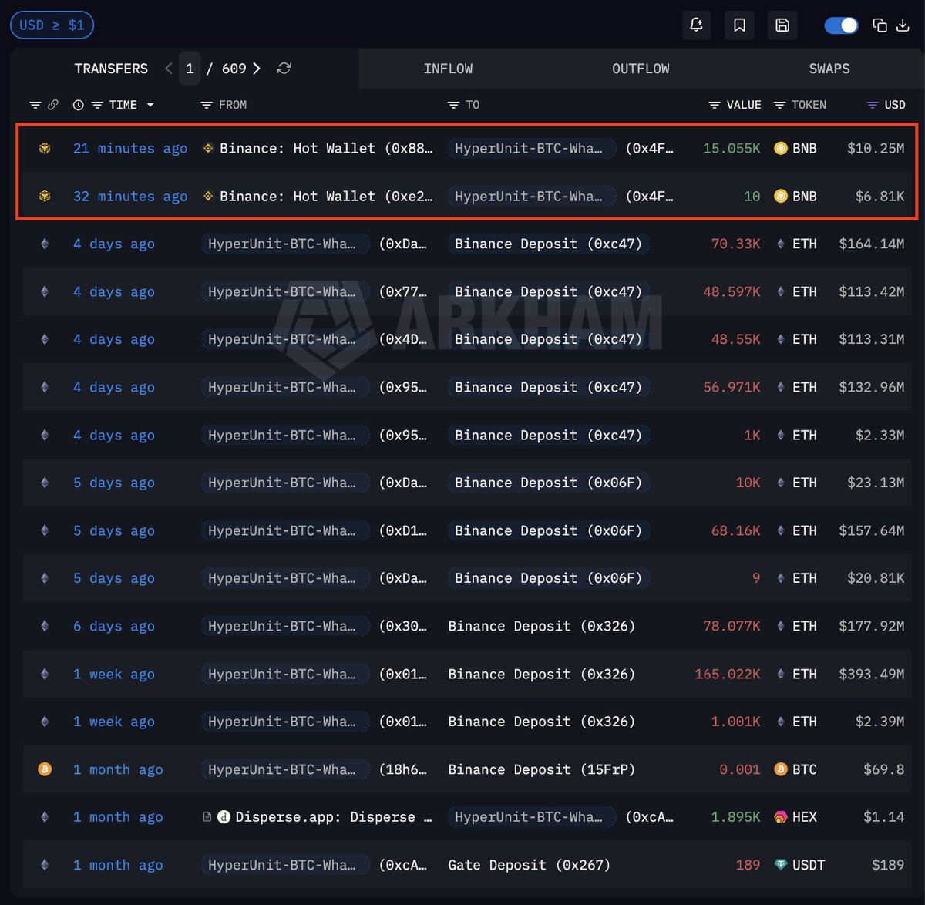The image size is (925, 905).
Task: Open the FROM column filter
Action: pos(206,105)
